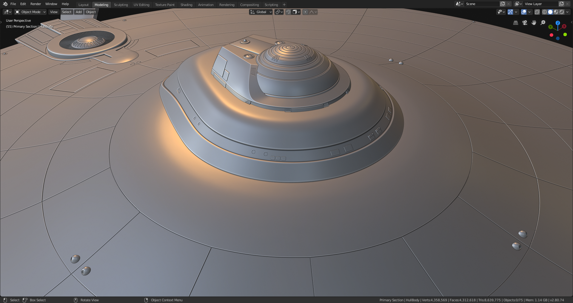This screenshot has height=303, width=573.
Task: Toggle show overlays button
Action: point(524,12)
